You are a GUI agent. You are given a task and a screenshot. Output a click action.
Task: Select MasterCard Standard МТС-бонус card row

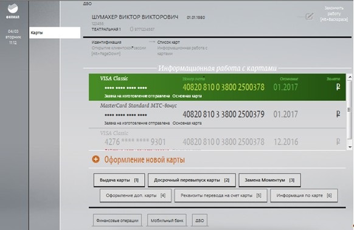[217, 114]
